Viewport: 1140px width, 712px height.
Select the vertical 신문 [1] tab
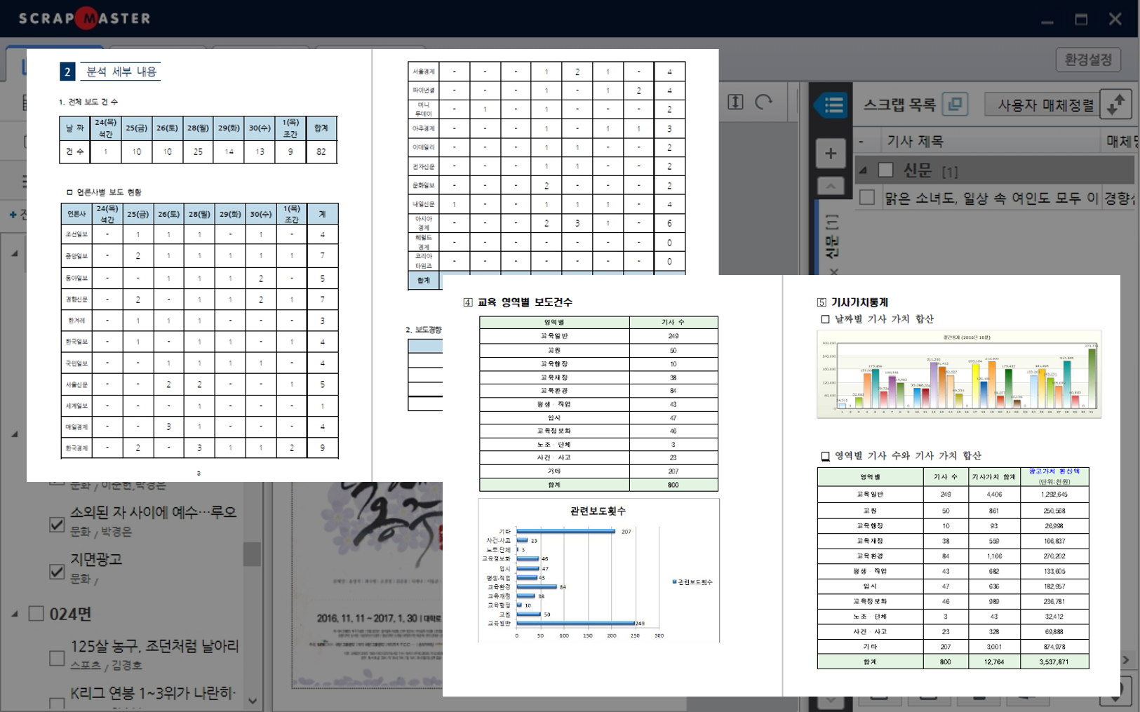click(831, 239)
